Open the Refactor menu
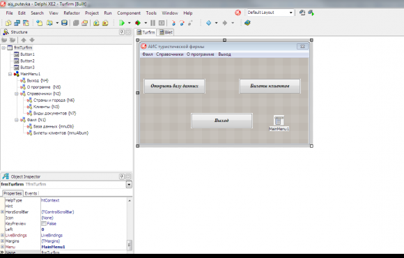 click(x=72, y=13)
